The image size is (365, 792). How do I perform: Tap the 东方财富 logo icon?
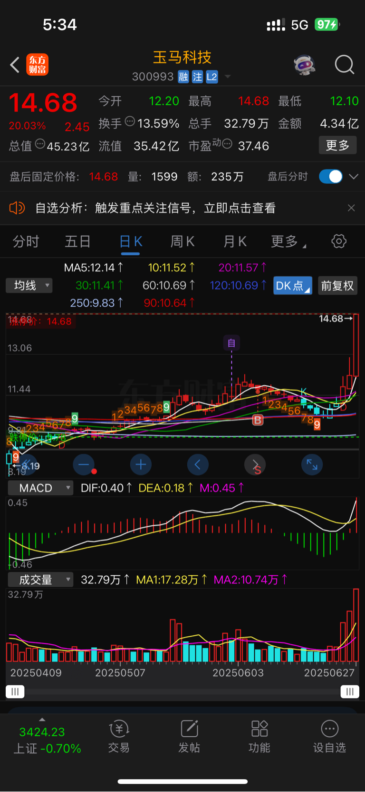37,65
